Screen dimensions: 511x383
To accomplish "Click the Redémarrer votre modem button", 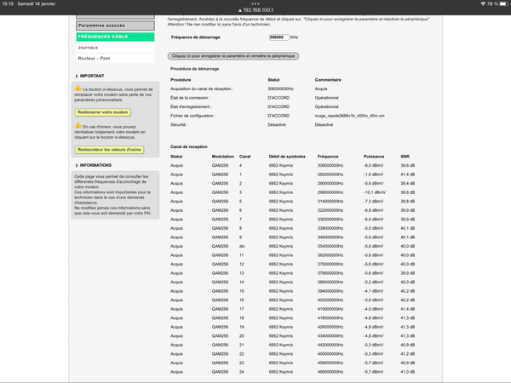I will [x=103, y=112].
